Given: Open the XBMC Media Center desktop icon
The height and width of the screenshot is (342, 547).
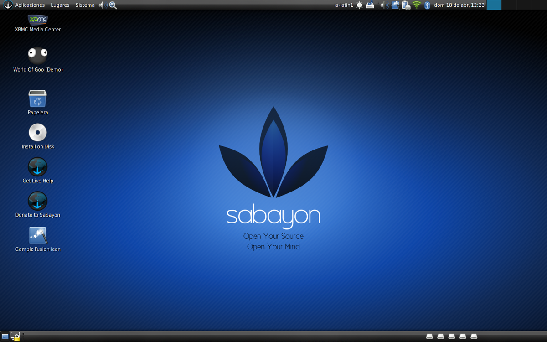Looking at the screenshot, I should pos(38,23).
